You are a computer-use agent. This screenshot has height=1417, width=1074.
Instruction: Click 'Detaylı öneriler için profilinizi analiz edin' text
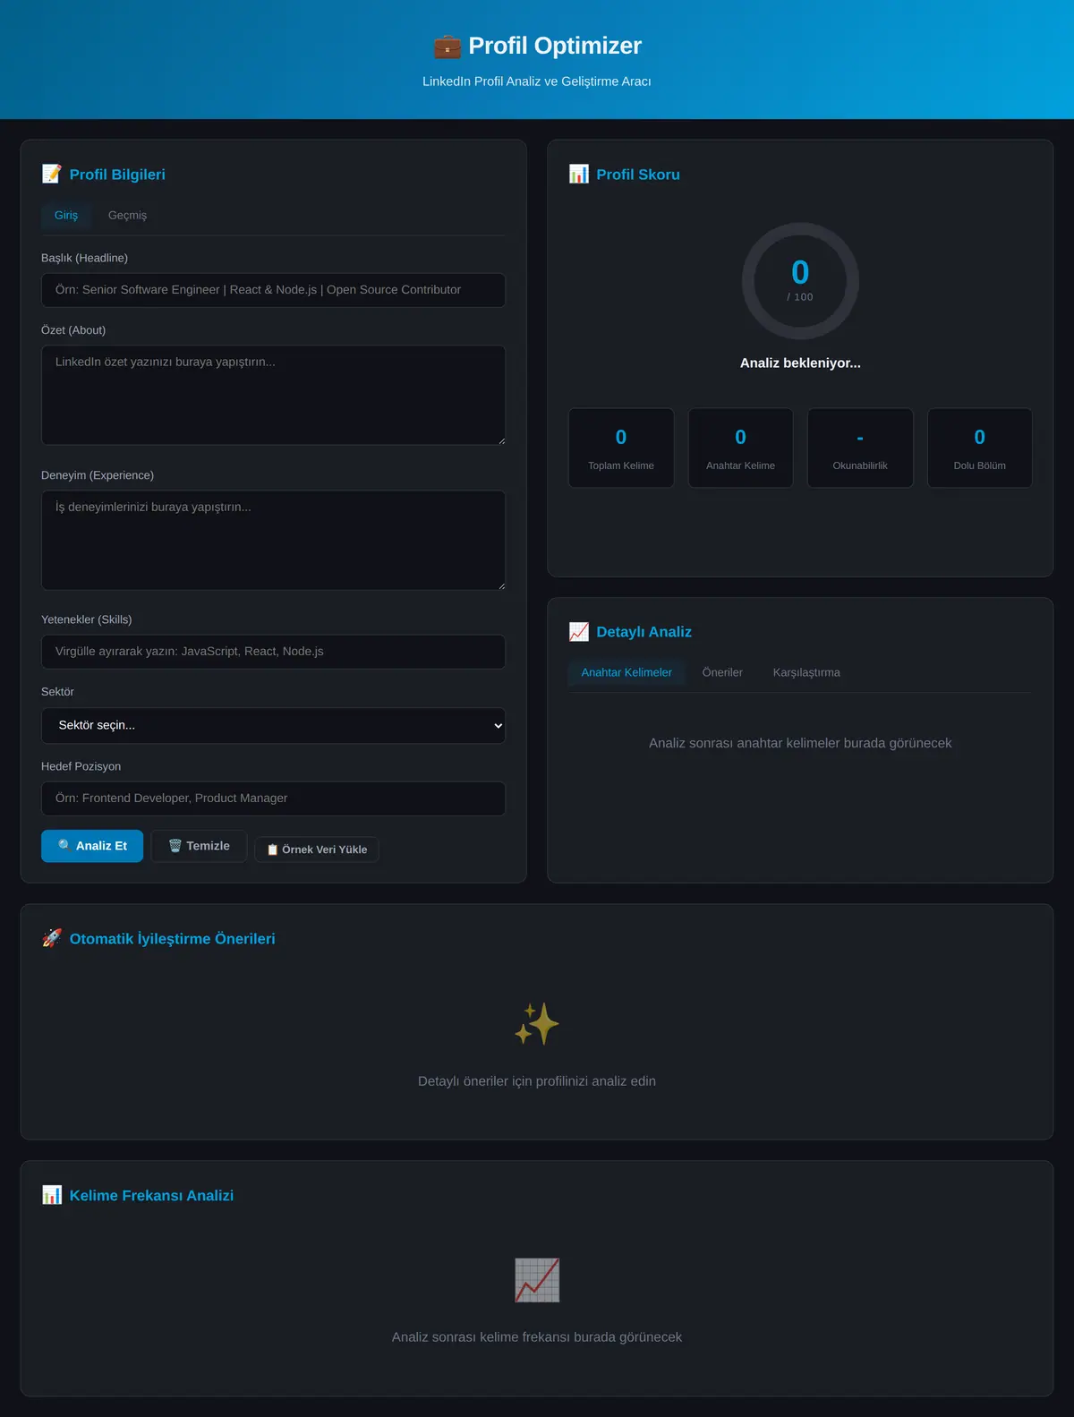[x=537, y=1081]
